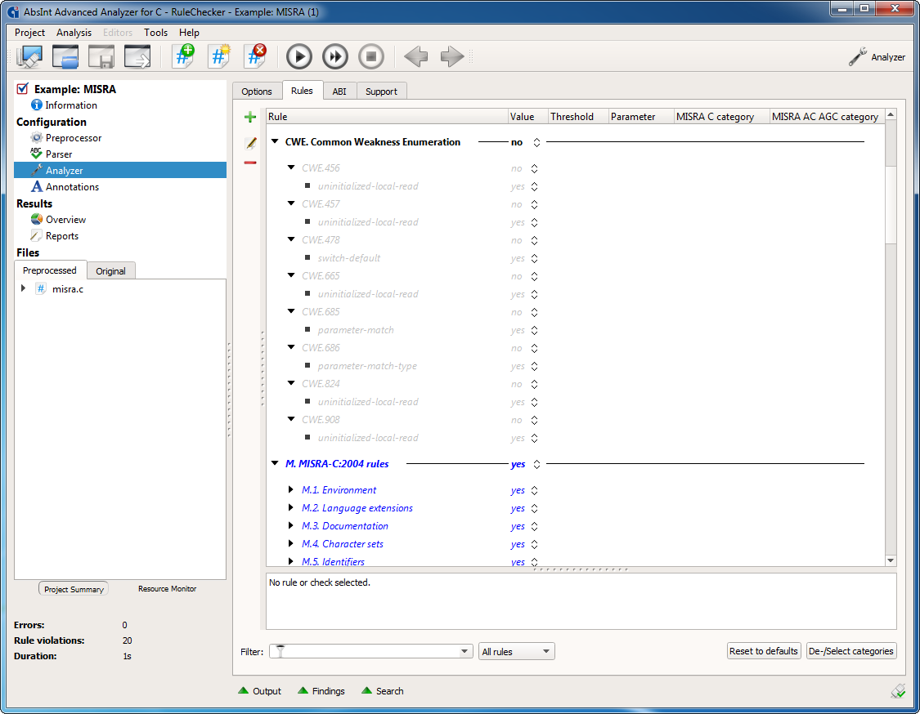Collapse the CWE.456 rule
Image resolution: width=920 pixels, height=714 pixels.
[291, 167]
